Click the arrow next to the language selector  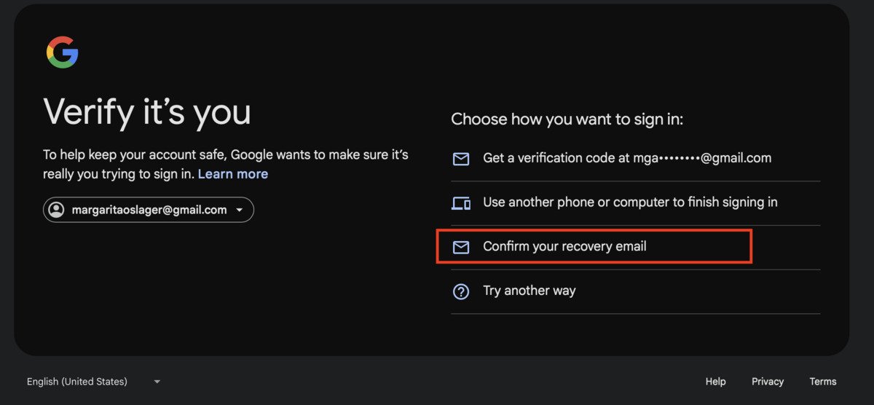coord(157,382)
